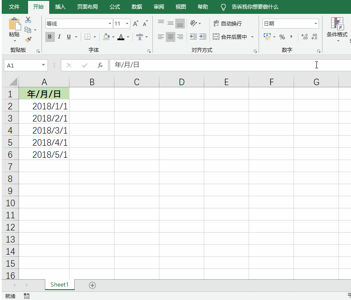Align text to bottom
The image size is (351, 300).
pos(180,23)
